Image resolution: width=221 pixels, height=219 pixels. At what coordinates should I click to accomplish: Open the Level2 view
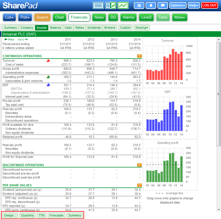(146, 17)
